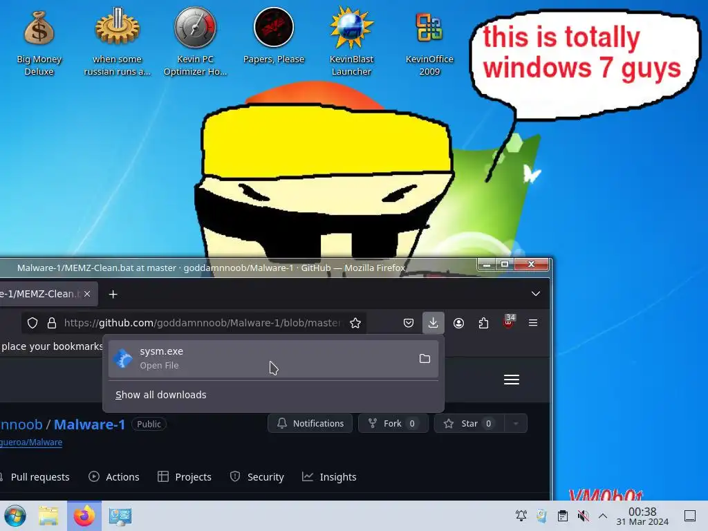Open the file manager taskbar icon
Image resolution: width=708 pixels, height=531 pixels.
point(48,516)
